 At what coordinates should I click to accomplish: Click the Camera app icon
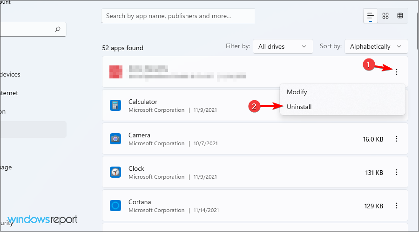(115, 139)
